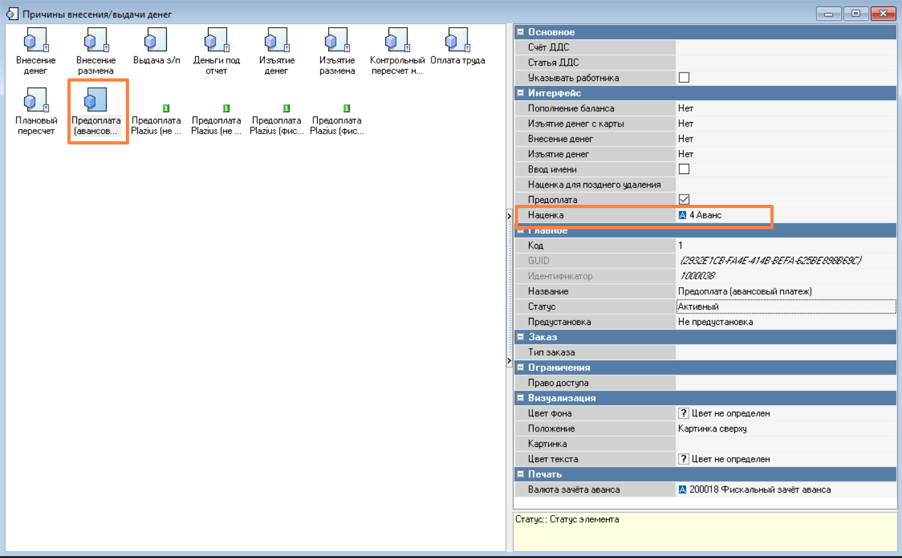Open the Статус value field showing Активный
The height and width of the screenshot is (558, 902).
[x=785, y=307]
